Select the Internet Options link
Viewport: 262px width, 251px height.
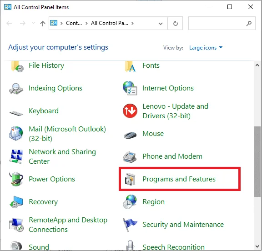168,88
